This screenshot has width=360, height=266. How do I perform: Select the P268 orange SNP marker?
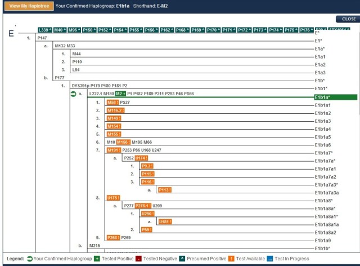tap(113, 237)
